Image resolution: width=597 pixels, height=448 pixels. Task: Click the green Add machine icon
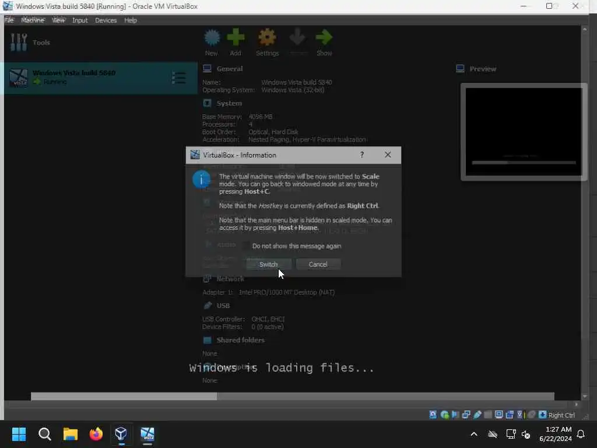(236, 37)
